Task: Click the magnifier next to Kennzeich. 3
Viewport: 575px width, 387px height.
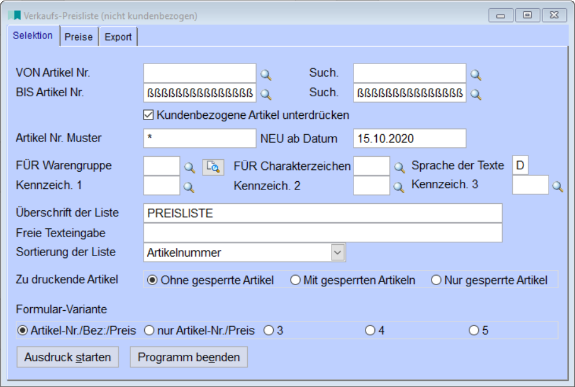Action: [x=557, y=186]
